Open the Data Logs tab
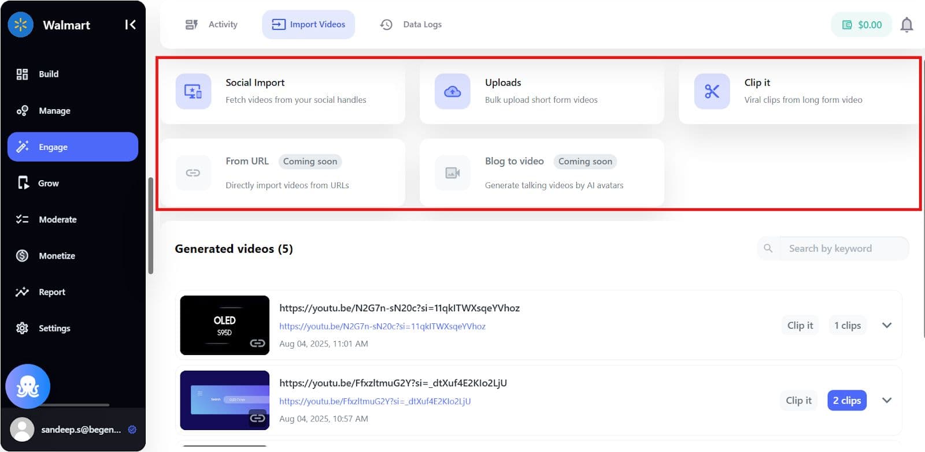Screen dimensions: 925x452 coord(411,24)
